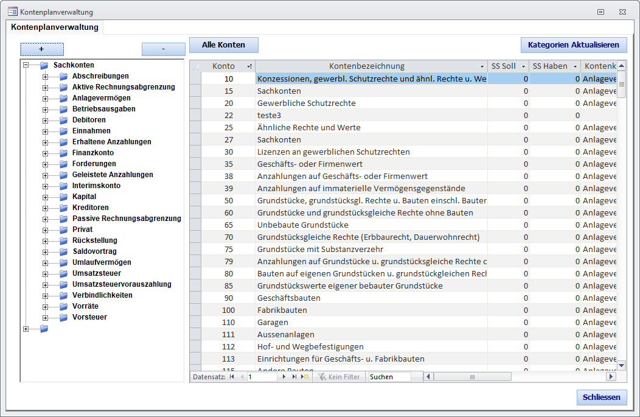Create new empty record via navigation bar
The image size is (640, 417).
pyautogui.click(x=305, y=377)
